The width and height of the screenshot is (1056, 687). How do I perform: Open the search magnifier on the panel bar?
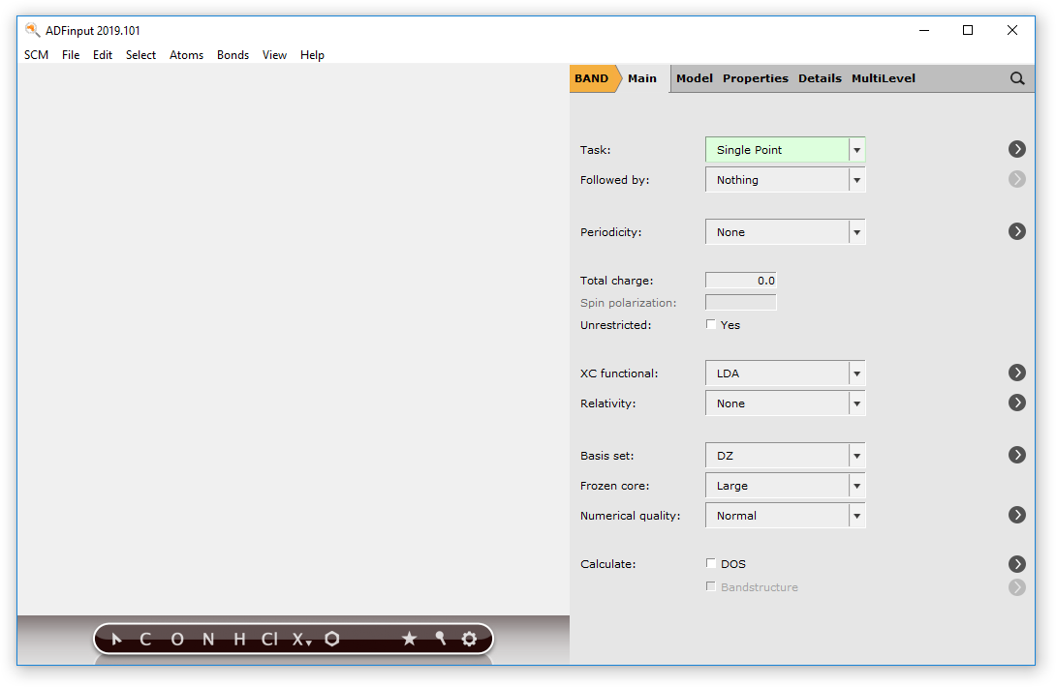1016,78
